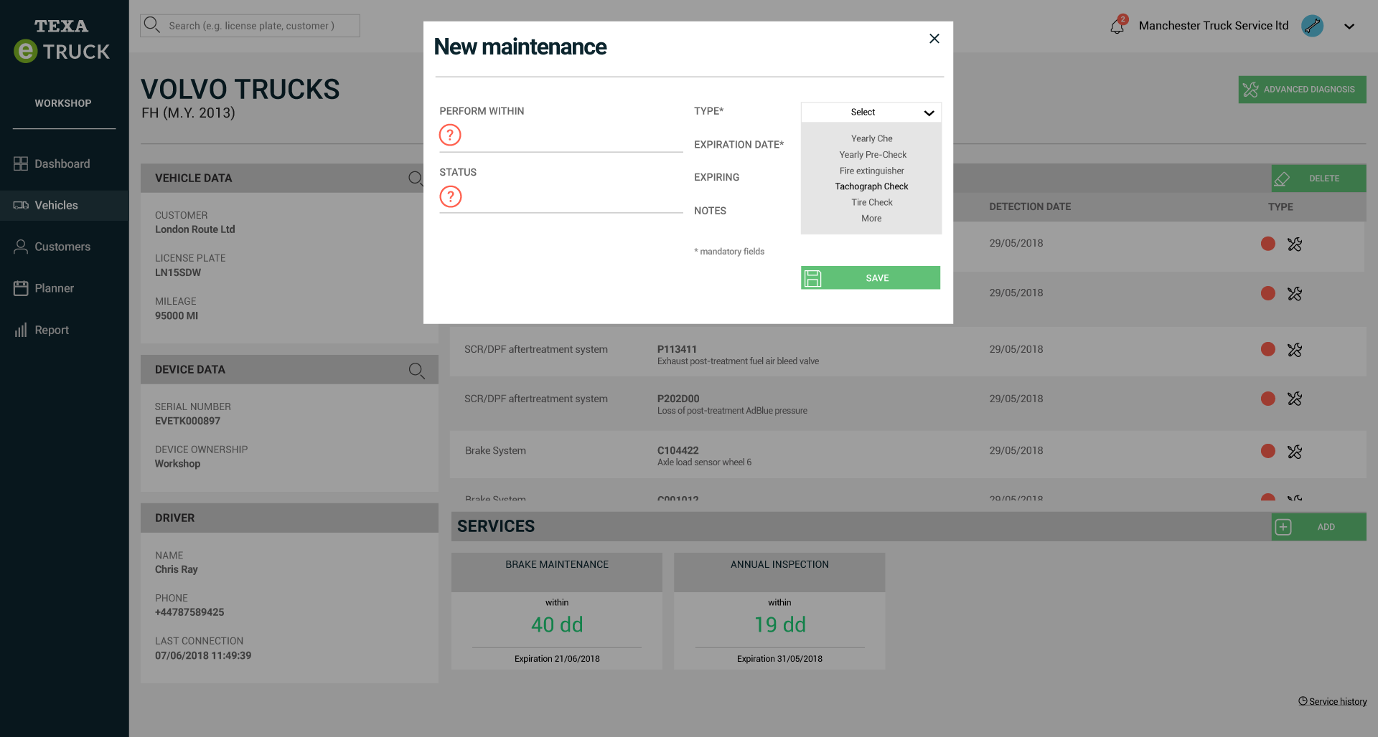Close the New maintenance dialog
Image resolution: width=1378 pixels, height=737 pixels.
click(x=934, y=39)
